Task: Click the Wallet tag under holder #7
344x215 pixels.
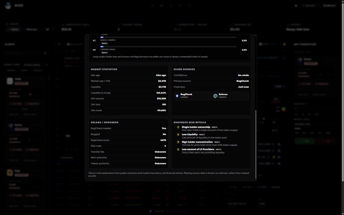Action: tap(104, 43)
